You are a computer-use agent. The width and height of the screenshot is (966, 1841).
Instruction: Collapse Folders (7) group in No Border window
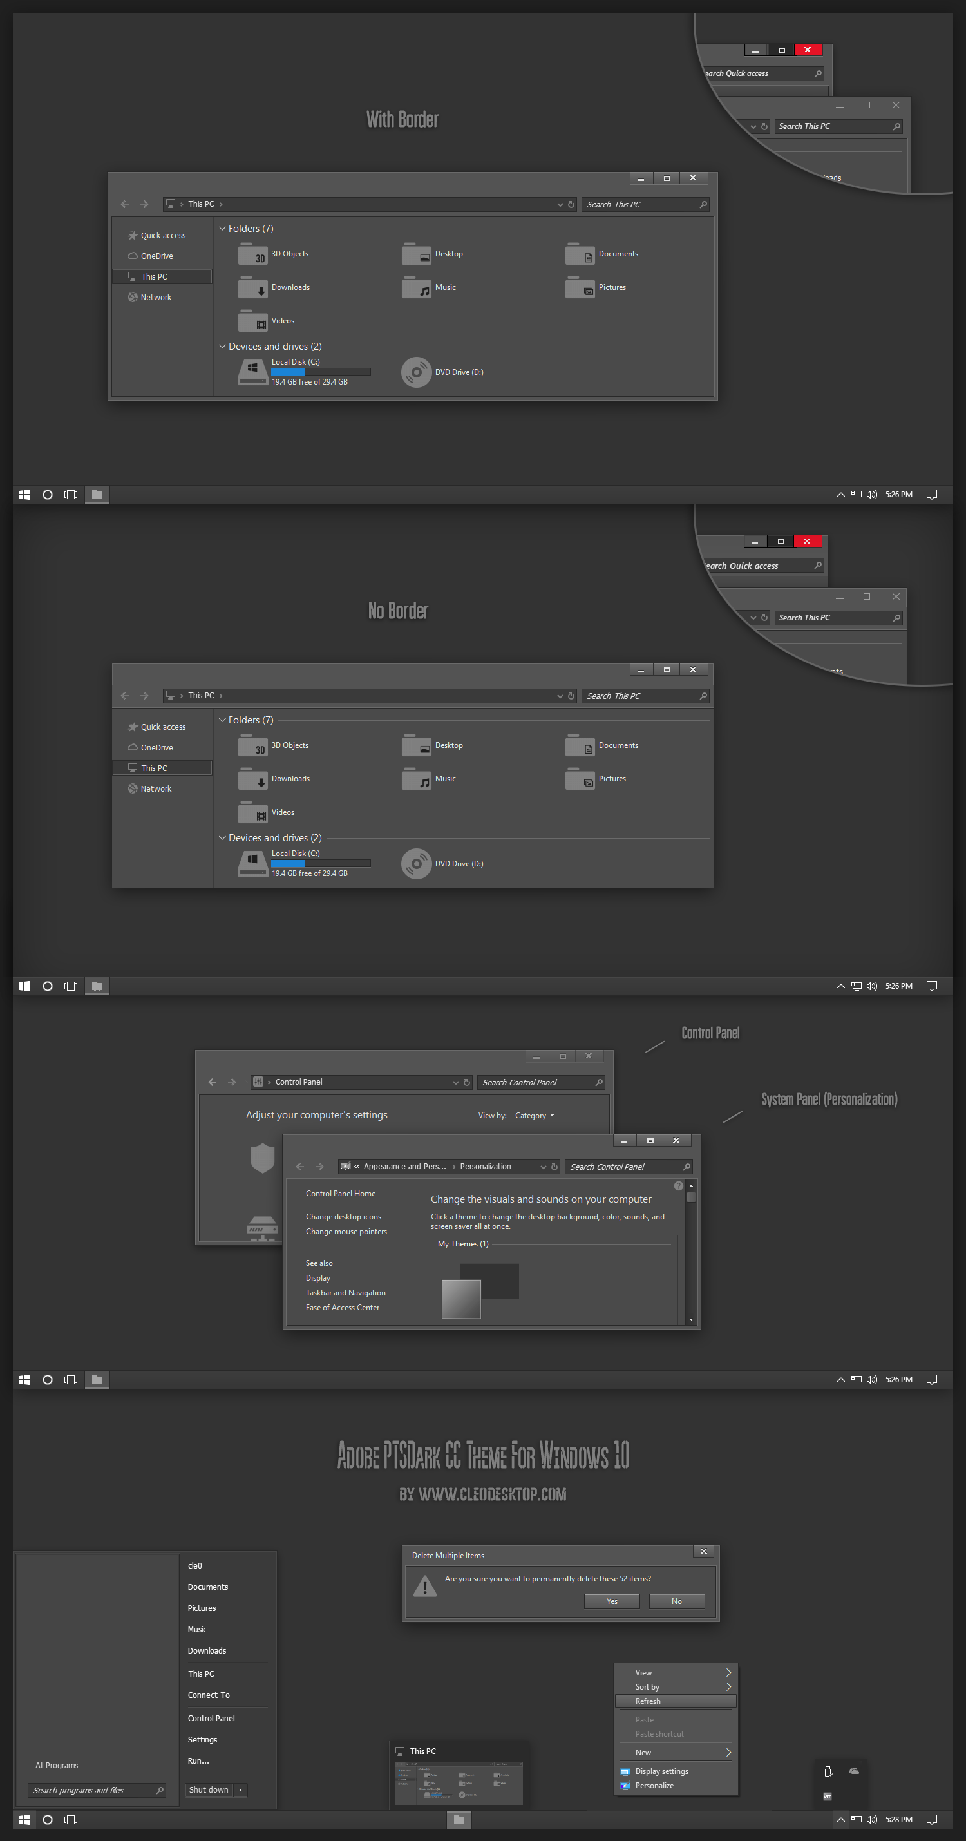tap(222, 720)
